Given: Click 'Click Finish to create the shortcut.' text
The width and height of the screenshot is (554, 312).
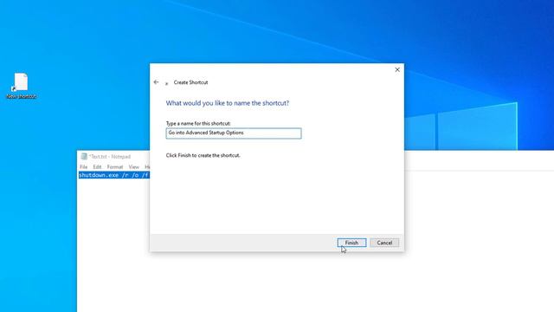Looking at the screenshot, I should click(x=203, y=155).
